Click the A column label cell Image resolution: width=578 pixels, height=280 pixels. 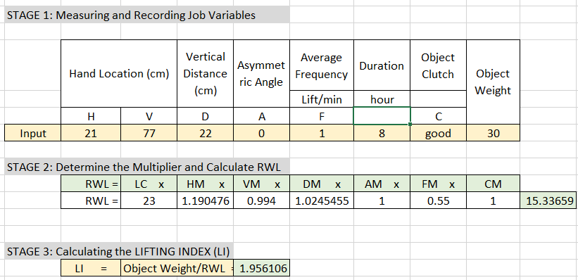(x=261, y=116)
